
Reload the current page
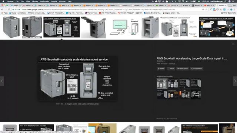coord(9,9)
